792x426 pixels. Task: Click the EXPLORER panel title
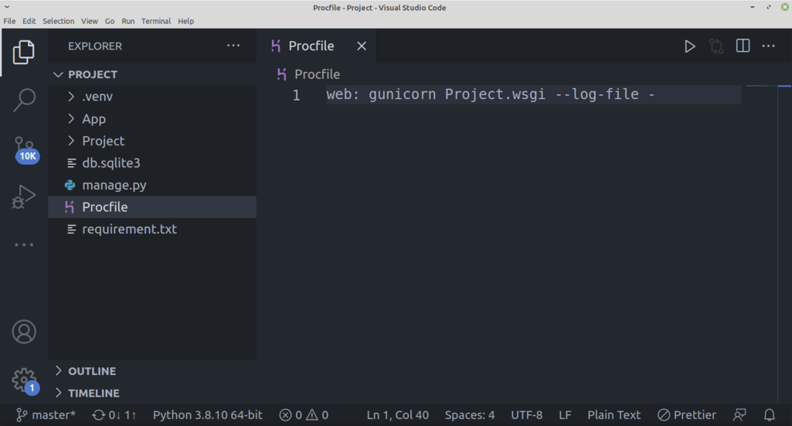click(95, 46)
